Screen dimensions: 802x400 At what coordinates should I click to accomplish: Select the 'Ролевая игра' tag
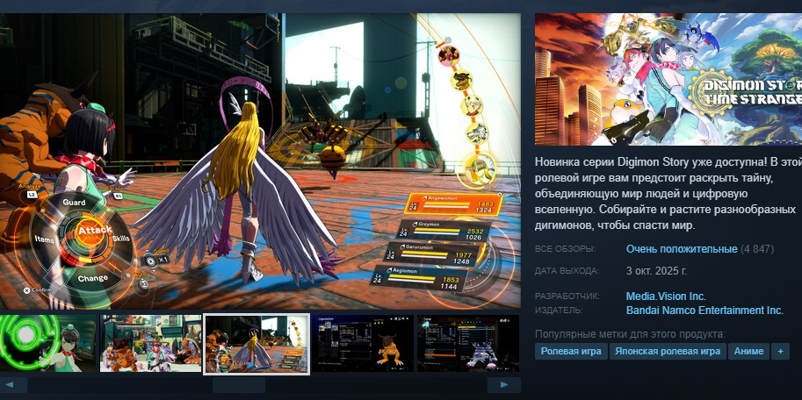pos(571,351)
